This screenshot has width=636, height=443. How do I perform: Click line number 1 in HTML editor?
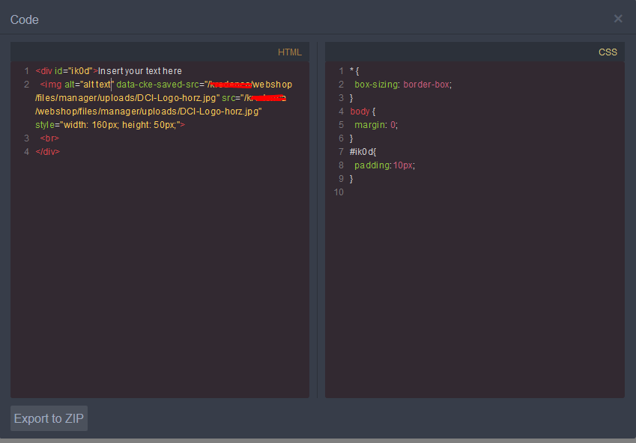26,71
